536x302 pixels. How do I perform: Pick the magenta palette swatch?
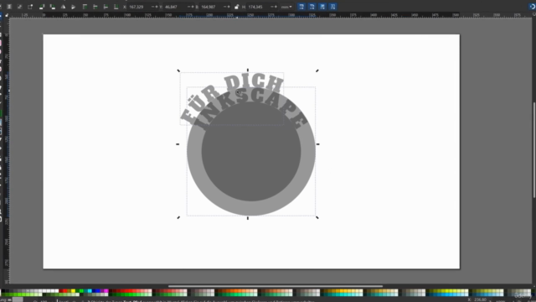(106, 291)
